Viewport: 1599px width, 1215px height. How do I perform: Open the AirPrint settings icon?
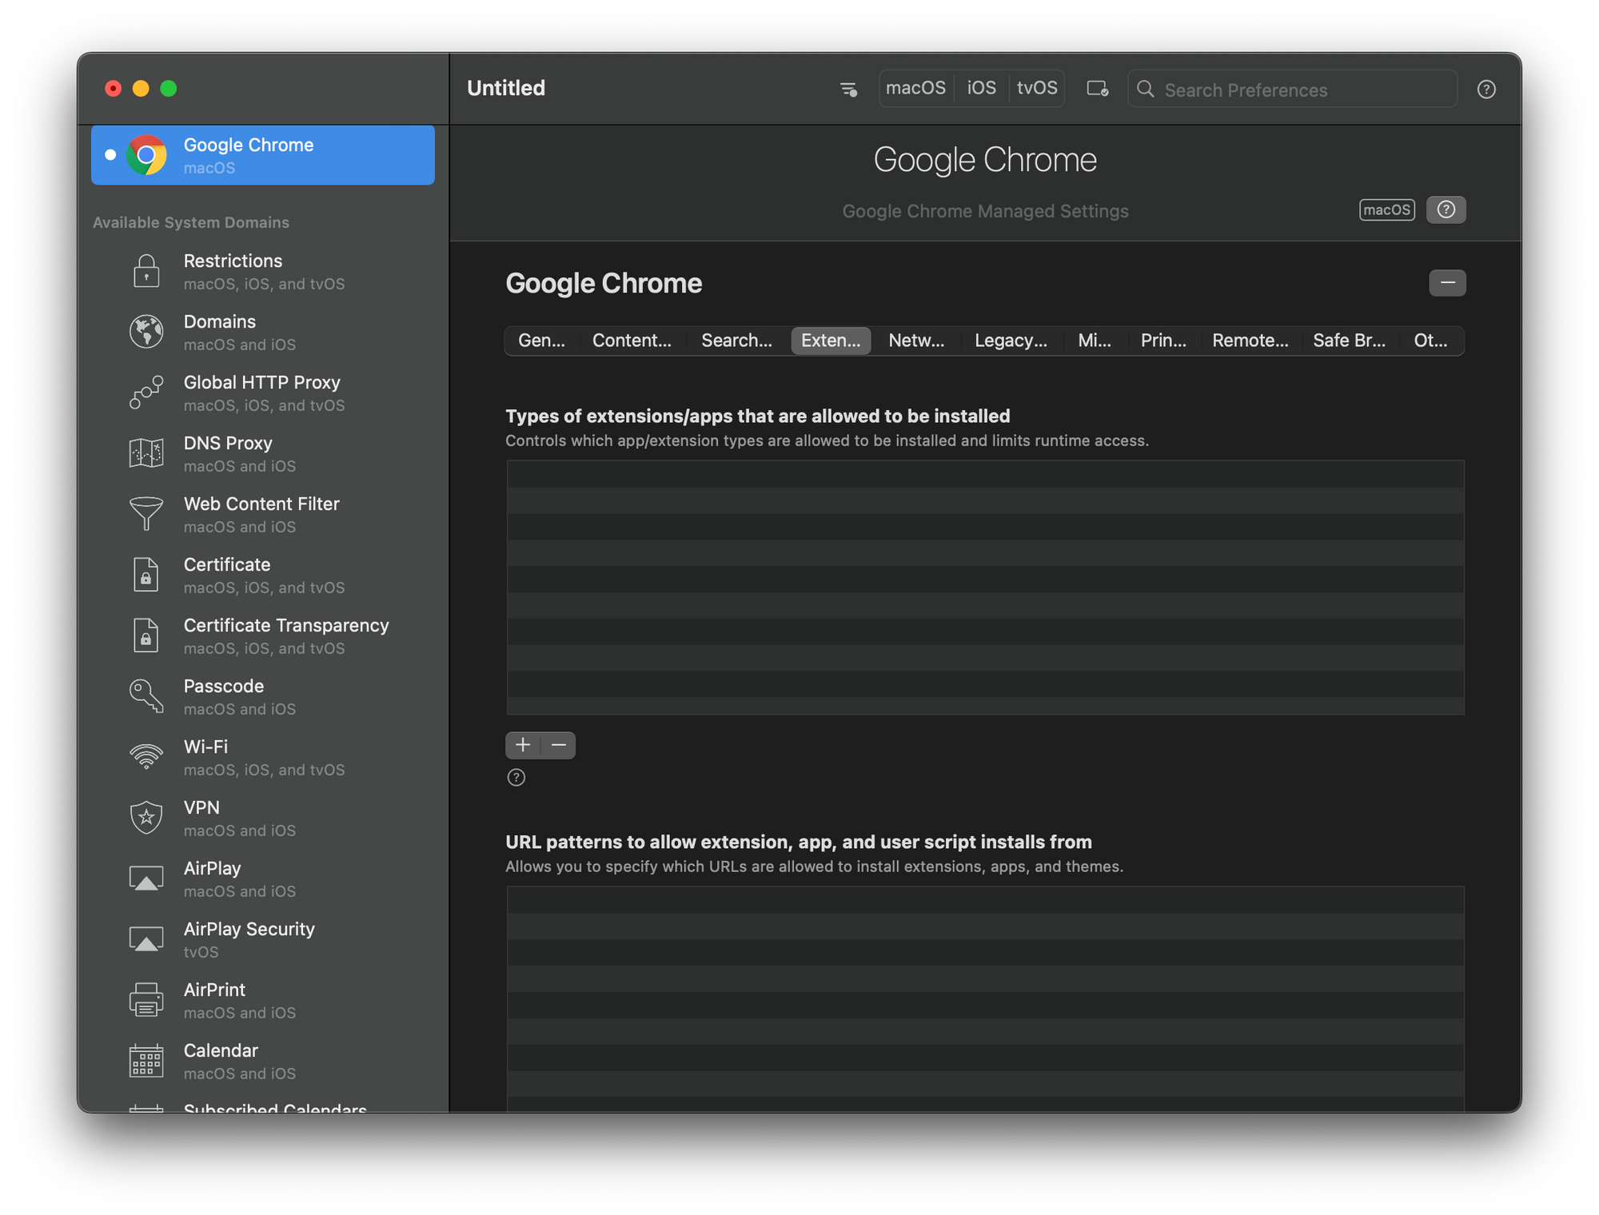coord(146,999)
